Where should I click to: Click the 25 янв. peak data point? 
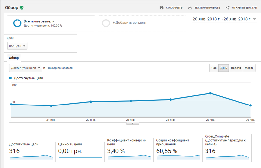click(x=210, y=93)
